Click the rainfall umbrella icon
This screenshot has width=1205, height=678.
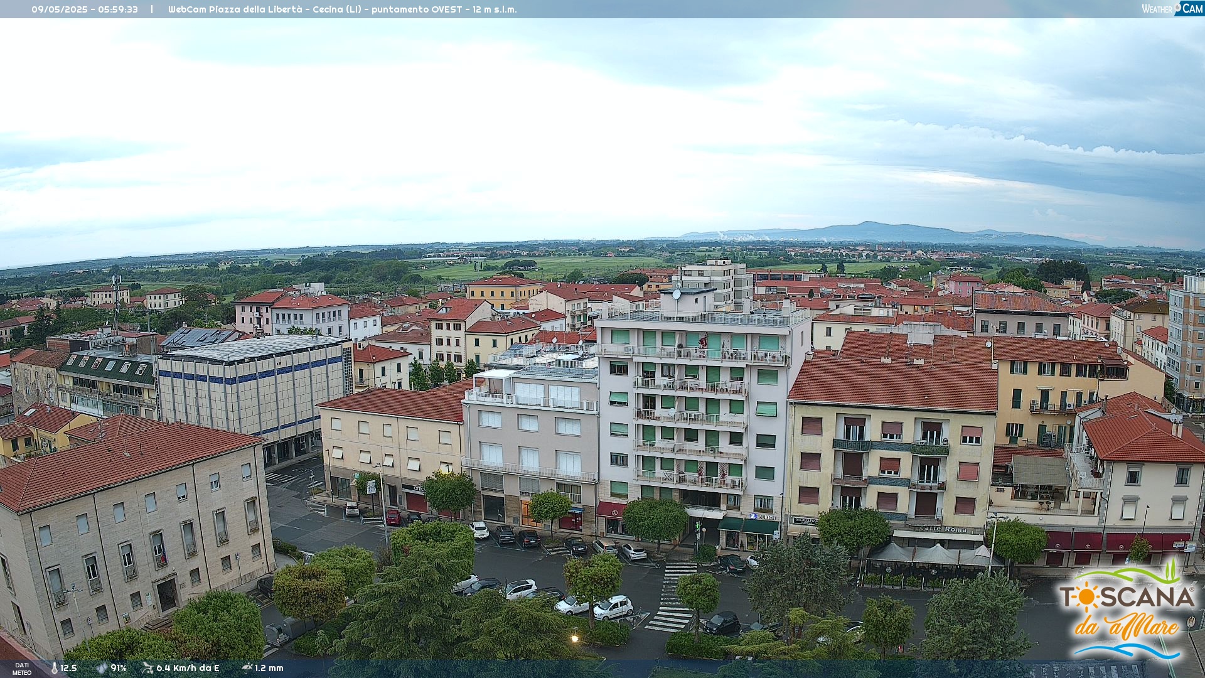[x=247, y=668]
